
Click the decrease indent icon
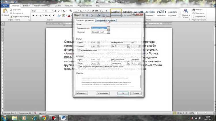tap(93, 11)
